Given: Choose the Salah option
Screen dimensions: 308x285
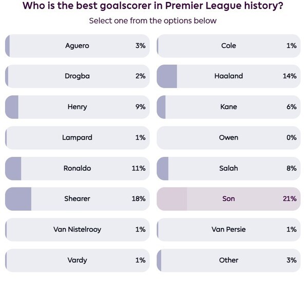Looking at the screenshot, I should click(228, 168).
